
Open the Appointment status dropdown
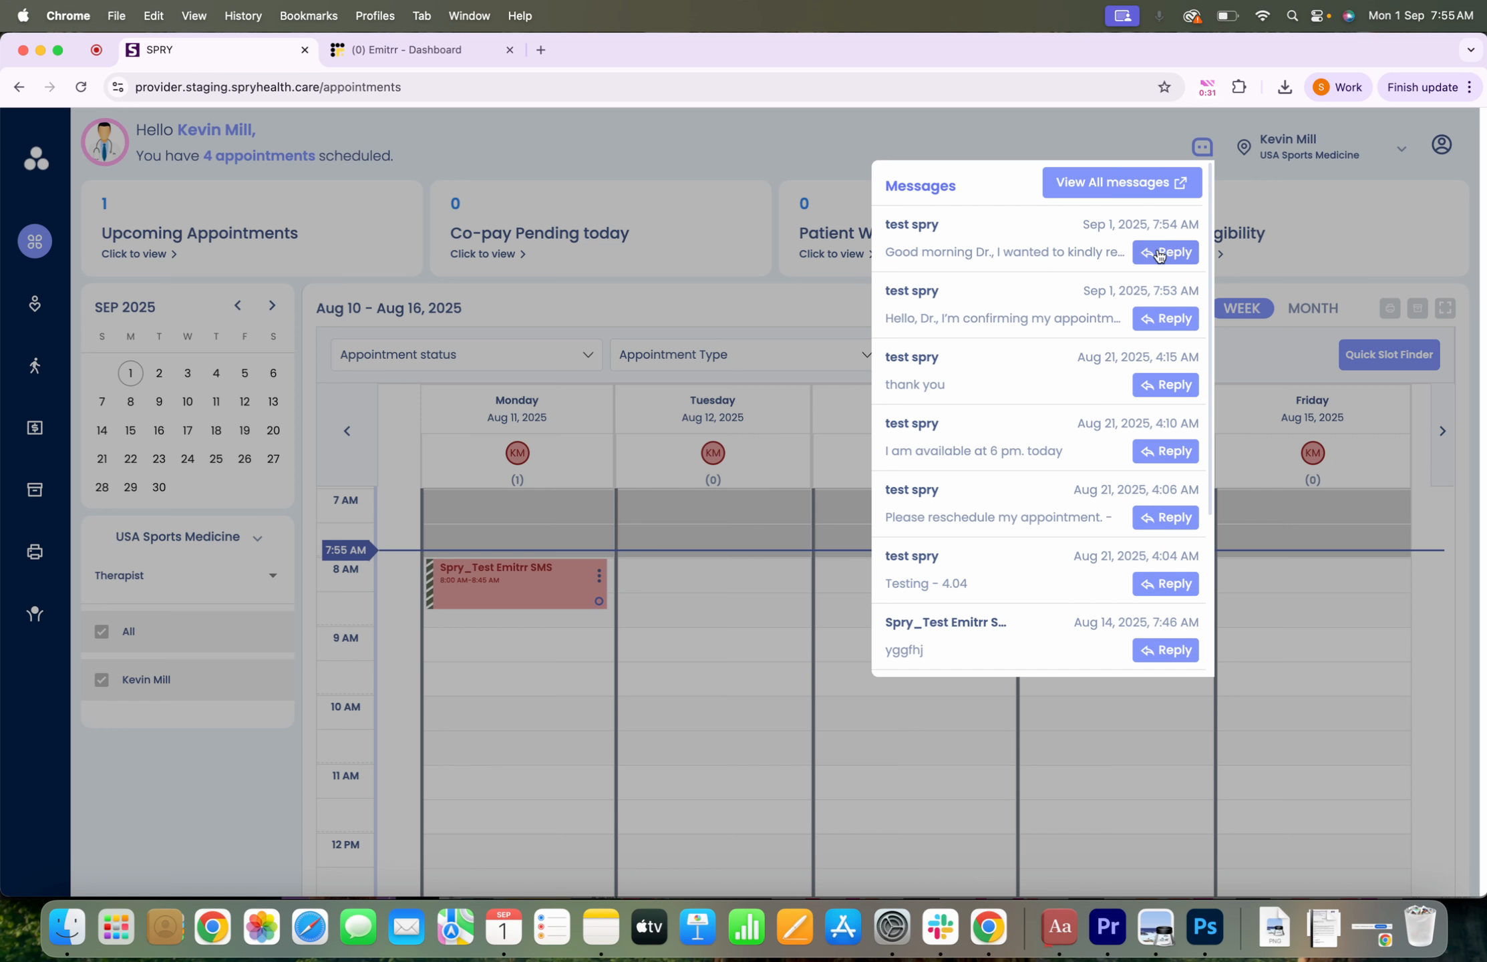pos(466,355)
